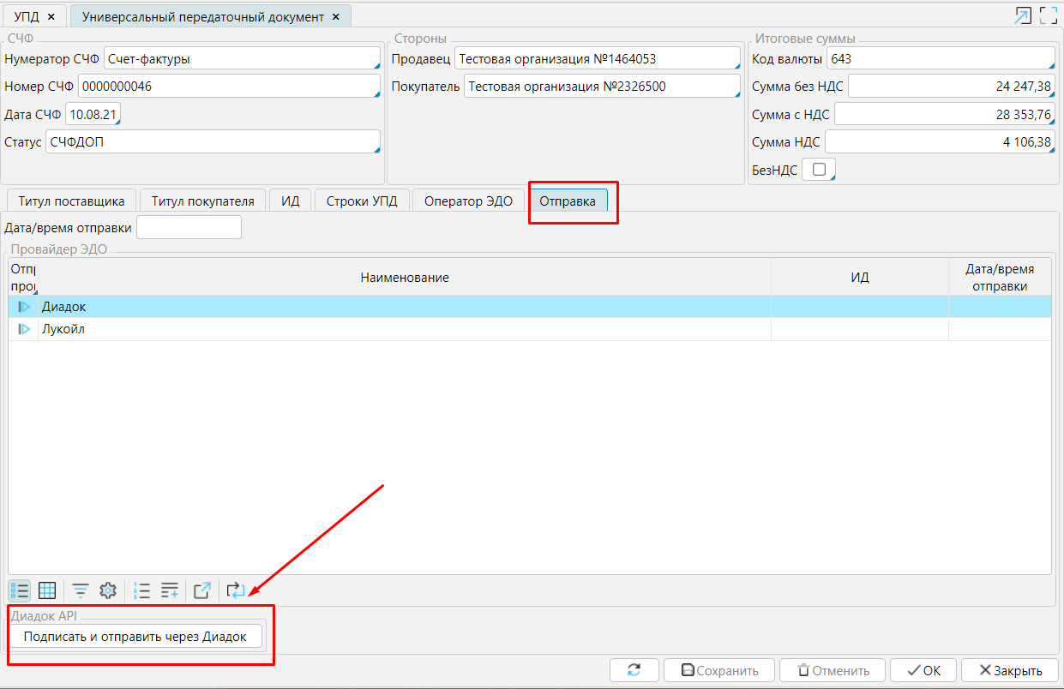The height and width of the screenshot is (689, 1064).
Task: Switch to the Строки УПД tab
Action: pyautogui.click(x=364, y=201)
